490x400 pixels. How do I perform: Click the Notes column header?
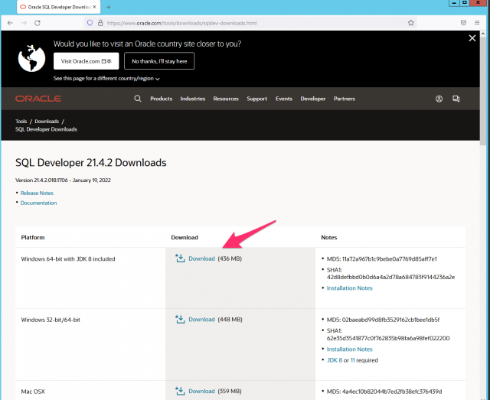pyautogui.click(x=329, y=237)
